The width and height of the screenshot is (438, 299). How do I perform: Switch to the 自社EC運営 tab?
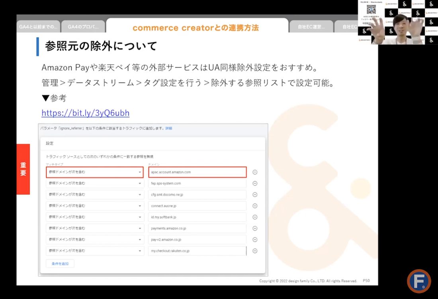tap(311, 27)
